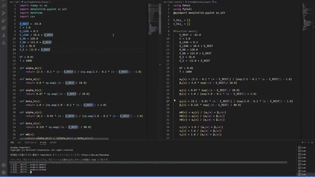Screen dimensions: 315x177
Task: Click 't_his_ = []' in Julia editor
Action: click(x=182, y=20)
